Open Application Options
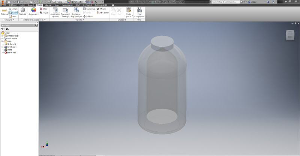 pos(55,13)
